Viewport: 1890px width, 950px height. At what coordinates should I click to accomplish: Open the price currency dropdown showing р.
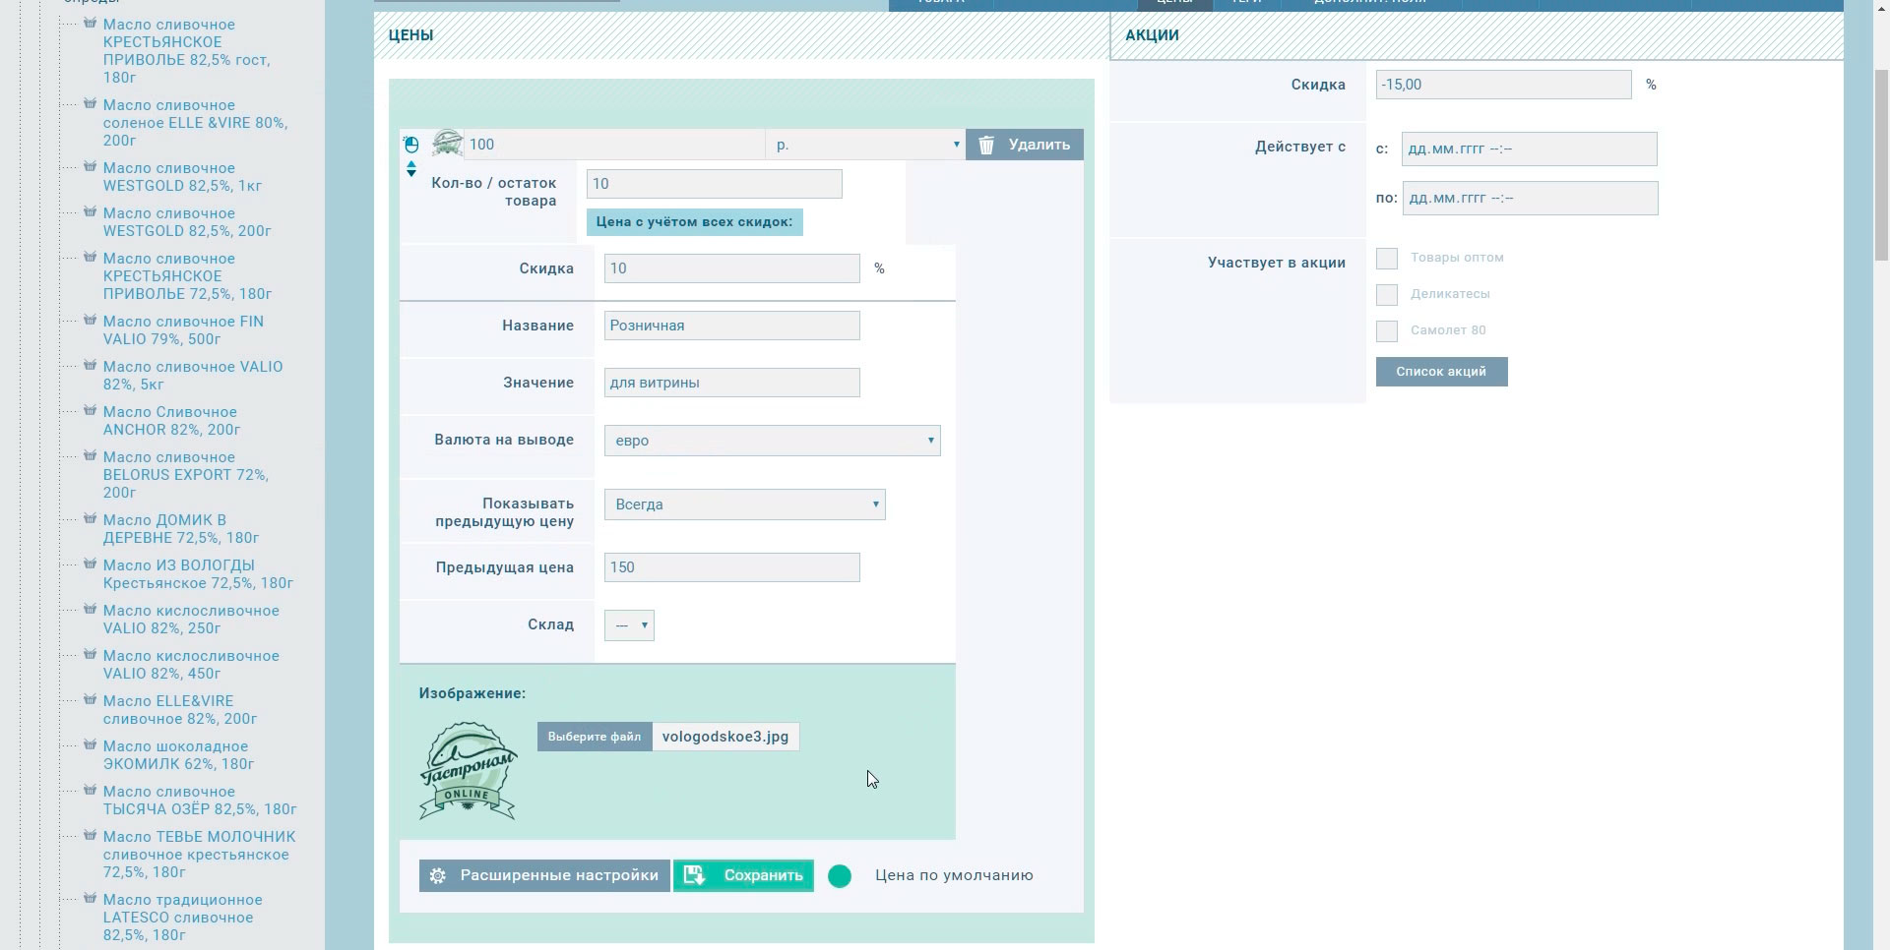865,145
